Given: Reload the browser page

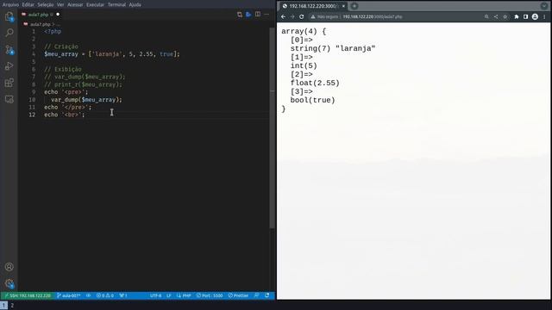Looking at the screenshot, I should click(x=301, y=16).
